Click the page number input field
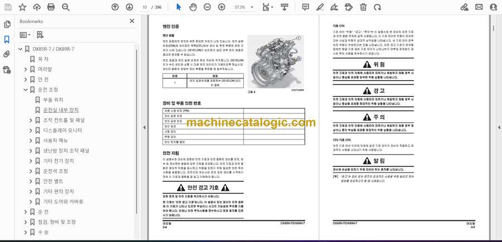The height and width of the screenshot is (242, 502). coord(145,7)
